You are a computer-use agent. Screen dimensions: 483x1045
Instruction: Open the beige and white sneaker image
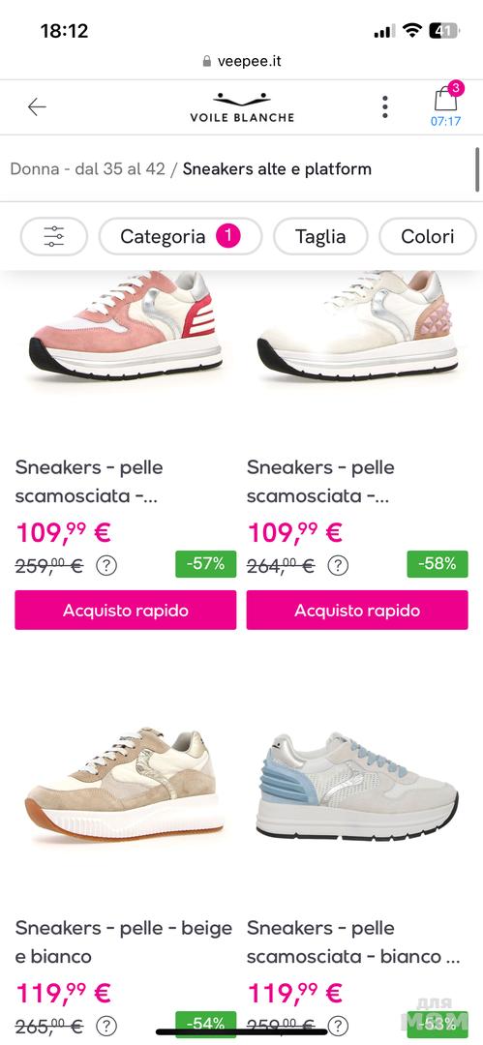tap(124, 787)
